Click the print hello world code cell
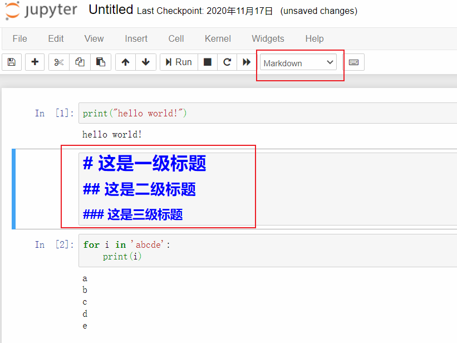Viewport: 457px width, 343px height. pos(268,113)
